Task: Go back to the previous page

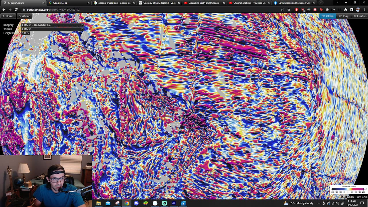Action: [x=4, y=10]
